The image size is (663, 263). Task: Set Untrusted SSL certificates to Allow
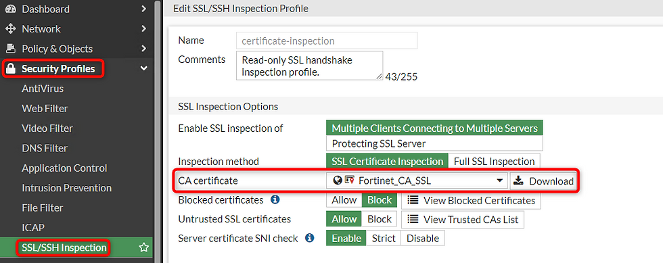[x=344, y=219]
